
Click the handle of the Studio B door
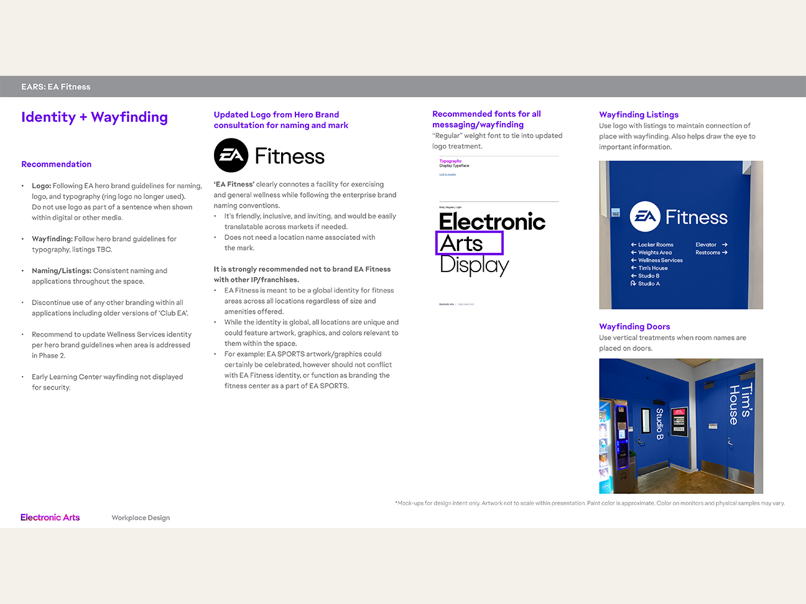pyautogui.click(x=640, y=441)
